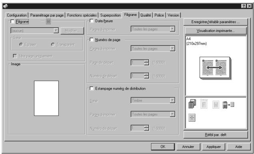Switch to the Configuration tab

coord(17,15)
